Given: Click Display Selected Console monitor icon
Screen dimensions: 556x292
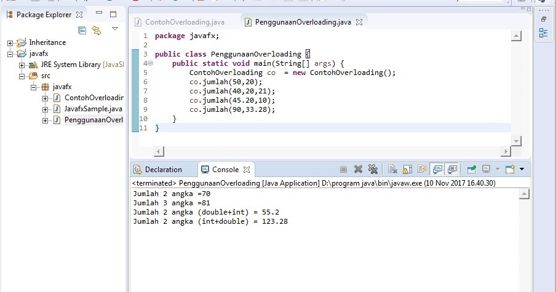Looking at the screenshot, I should tap(486, 170).
